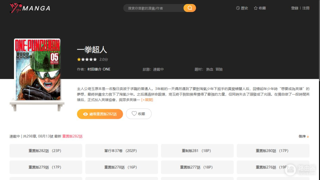Open author 村田雄介 page
Viewport: 320px width, 180px height.
(95, 69)
